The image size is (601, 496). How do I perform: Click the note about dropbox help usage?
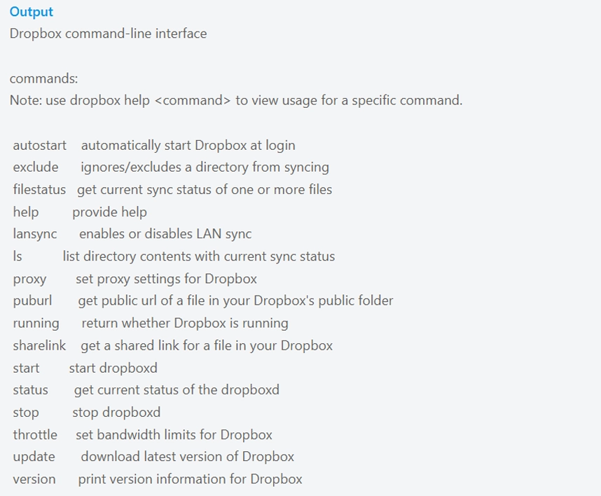[236, 100]
